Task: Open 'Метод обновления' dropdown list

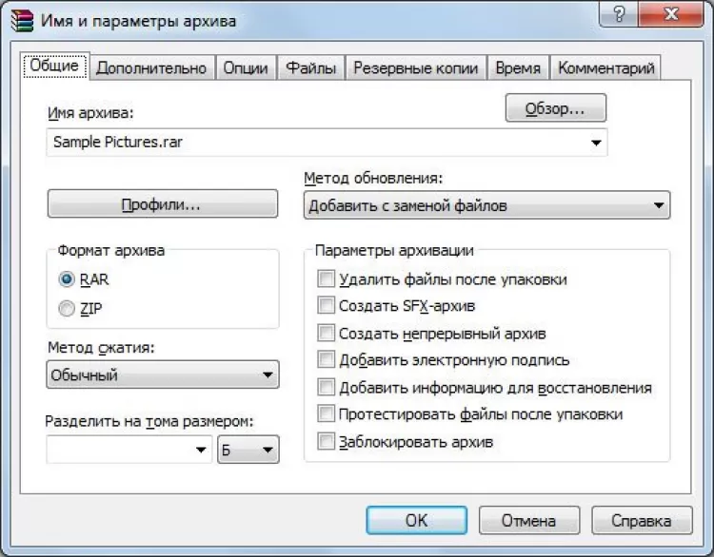Action: (659, 205)
